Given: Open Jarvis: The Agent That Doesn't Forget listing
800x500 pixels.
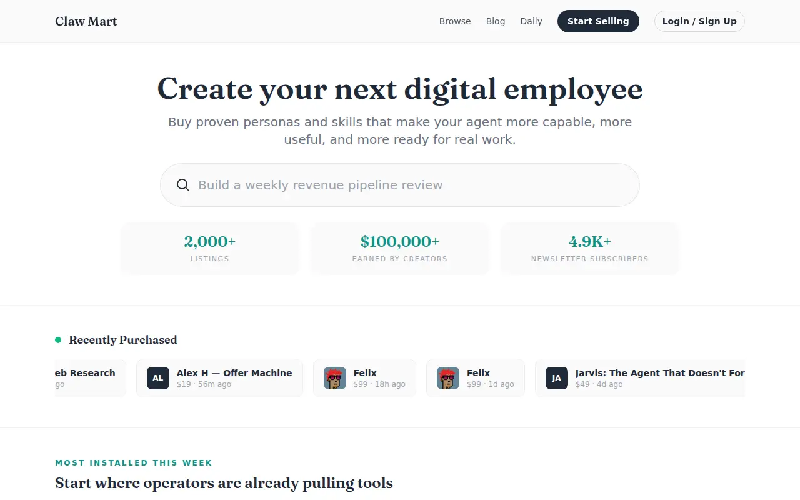Looking at the screenshot, I should click(x=640, y=378).
